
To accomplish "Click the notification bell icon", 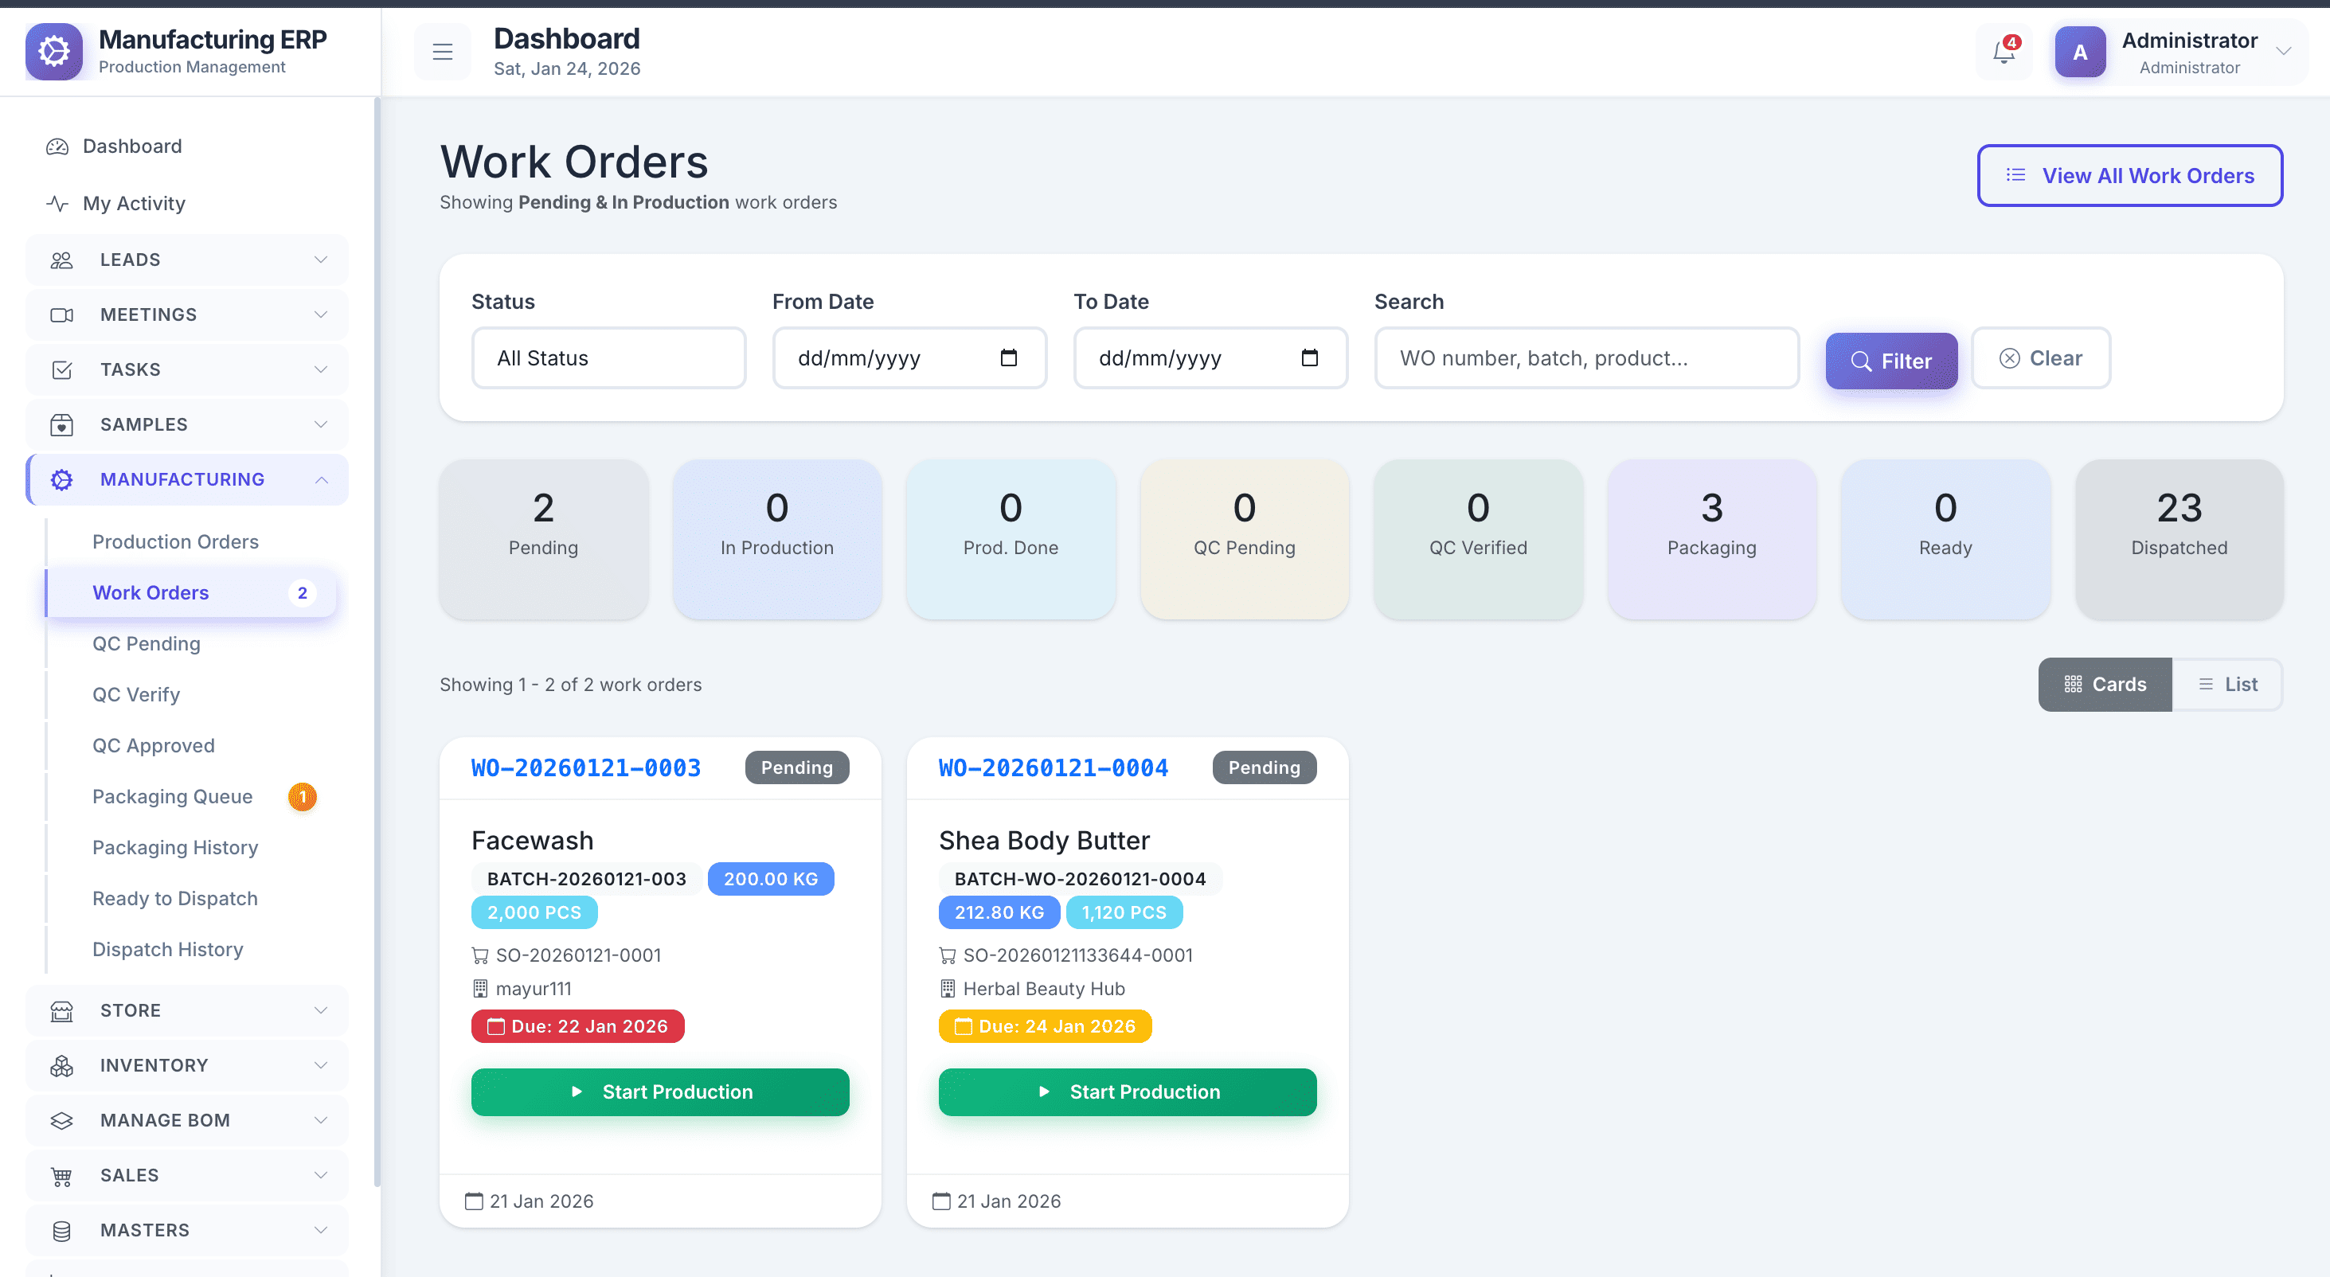I will [2004, 53].
